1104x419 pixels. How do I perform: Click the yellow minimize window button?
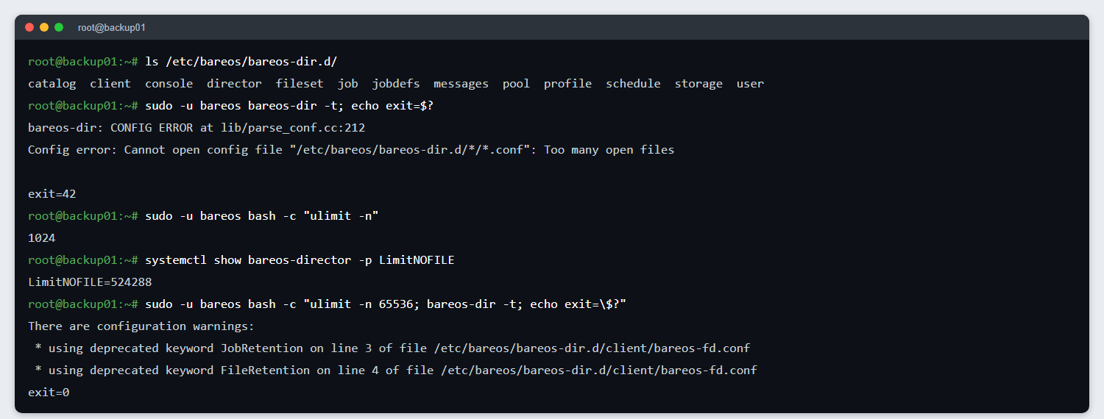point(44,27)
